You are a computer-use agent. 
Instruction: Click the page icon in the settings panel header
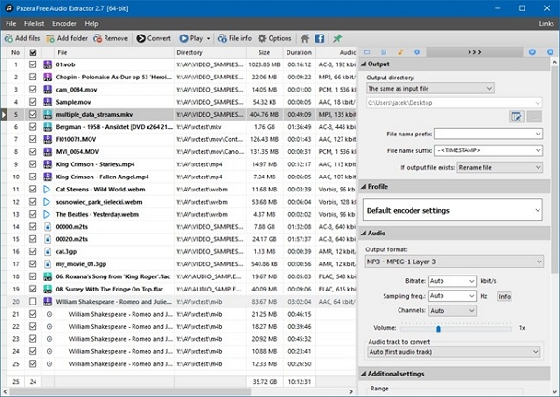pos(384,52)
